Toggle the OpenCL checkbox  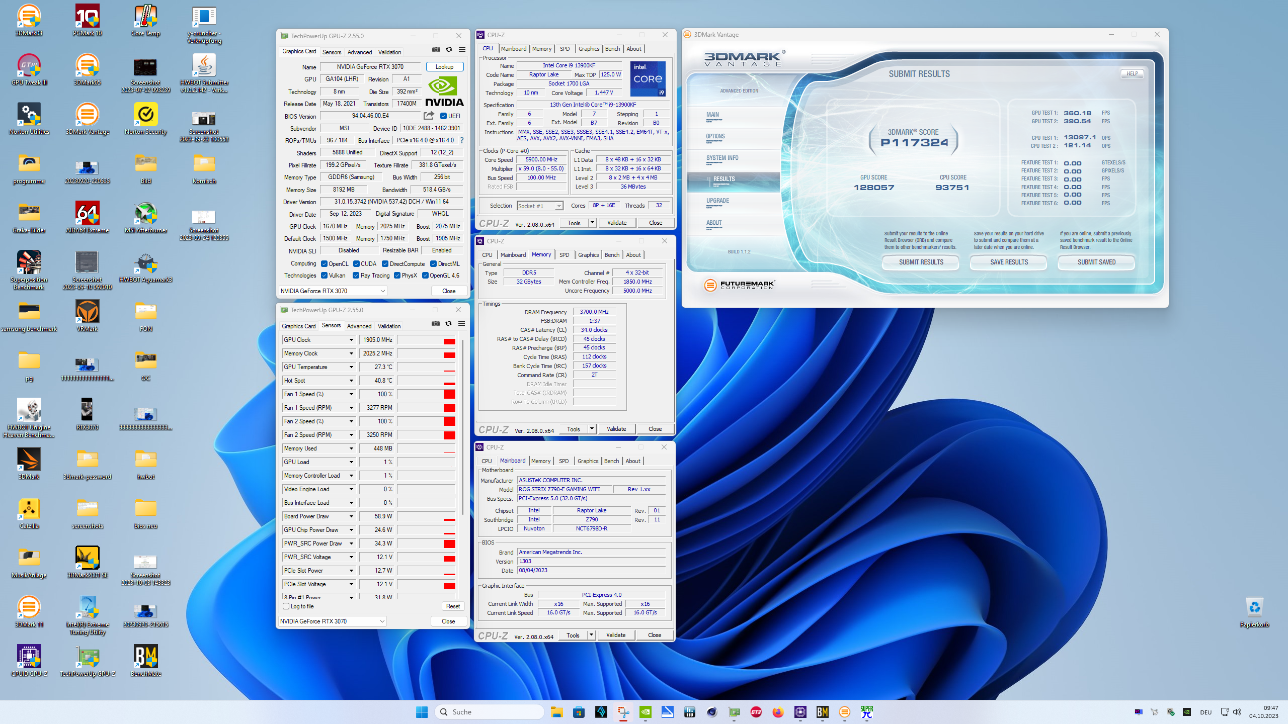[x=325, y=263]
